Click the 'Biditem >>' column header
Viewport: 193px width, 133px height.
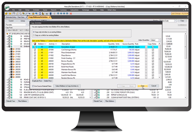pyautogui.click(x=42, y=44)
